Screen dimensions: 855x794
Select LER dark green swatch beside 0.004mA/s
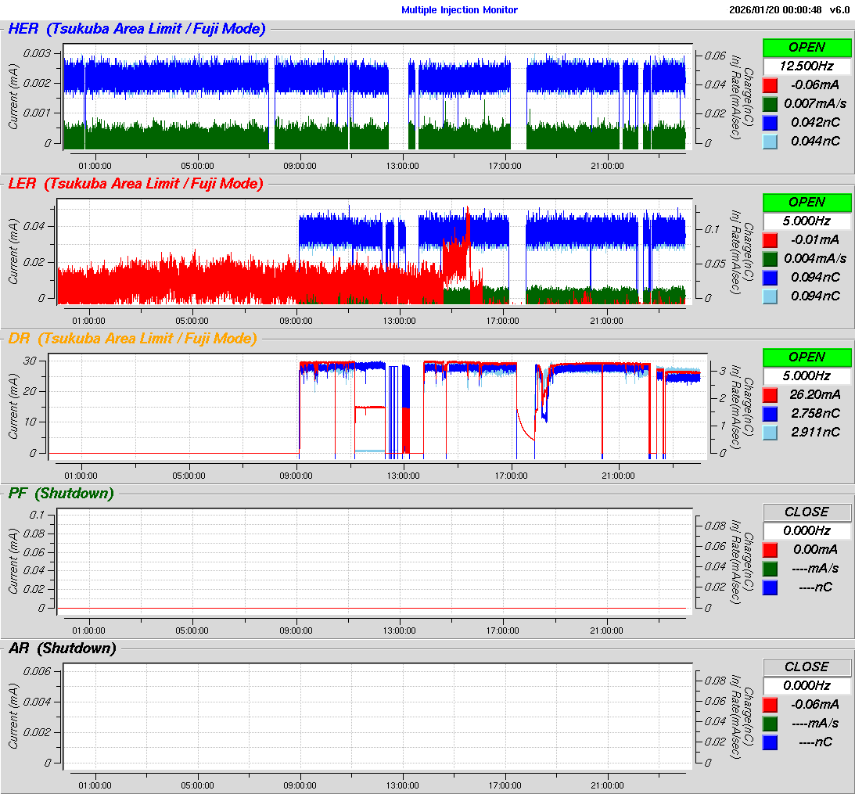(771, 258)
